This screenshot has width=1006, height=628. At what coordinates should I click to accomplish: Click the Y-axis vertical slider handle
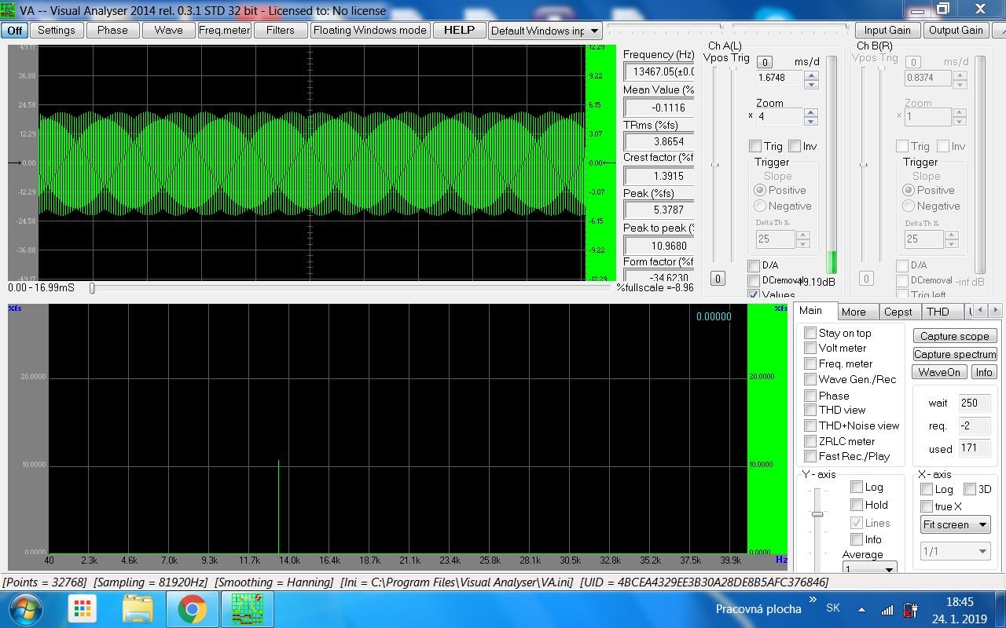[817, 513]
